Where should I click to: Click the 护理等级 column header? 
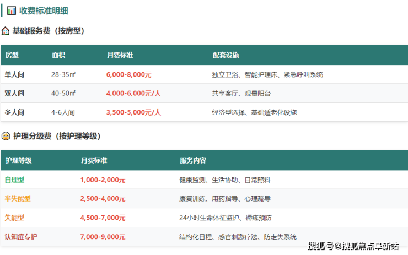point(18,160)
